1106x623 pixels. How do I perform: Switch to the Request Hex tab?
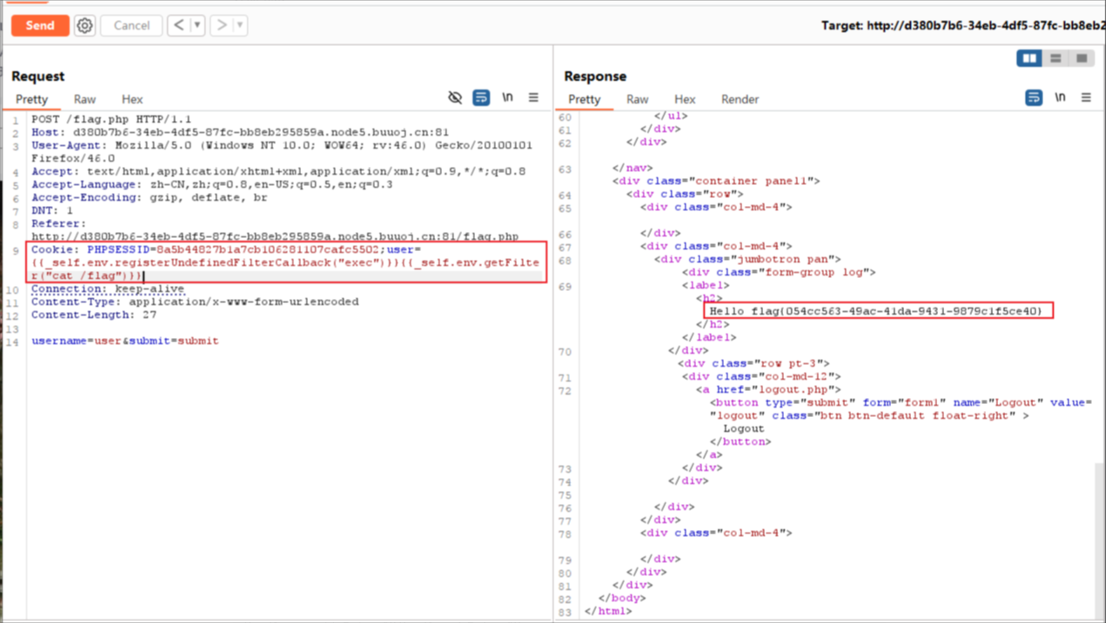[x=132, y=99]
